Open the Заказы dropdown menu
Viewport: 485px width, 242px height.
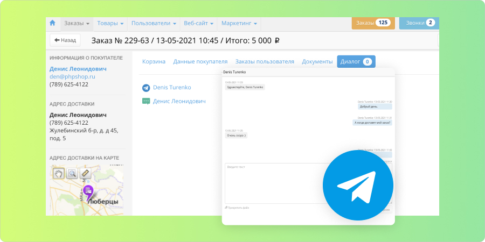coord(77,24)
